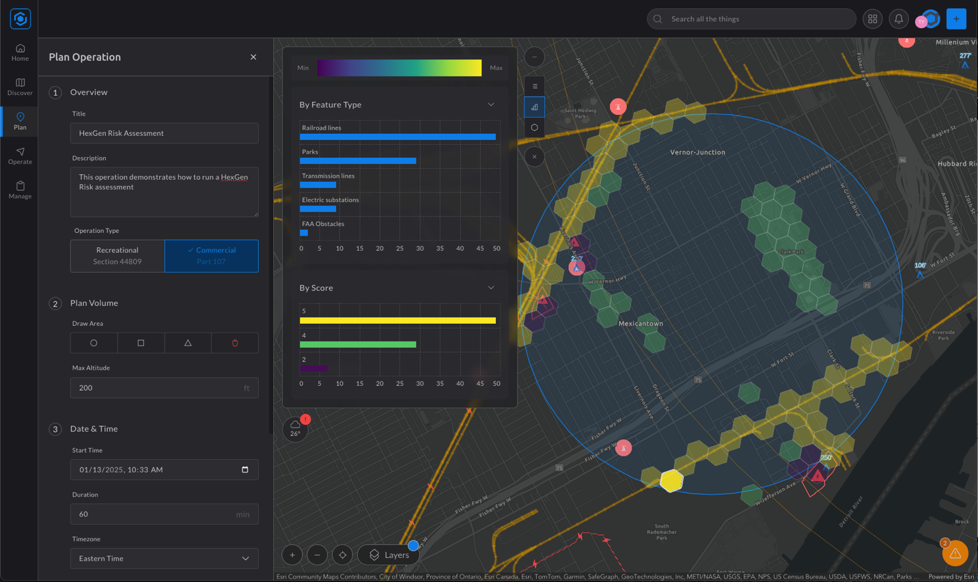Edit the Duration minutes field
Screen dimensions: 978x582
click(164, 514)
